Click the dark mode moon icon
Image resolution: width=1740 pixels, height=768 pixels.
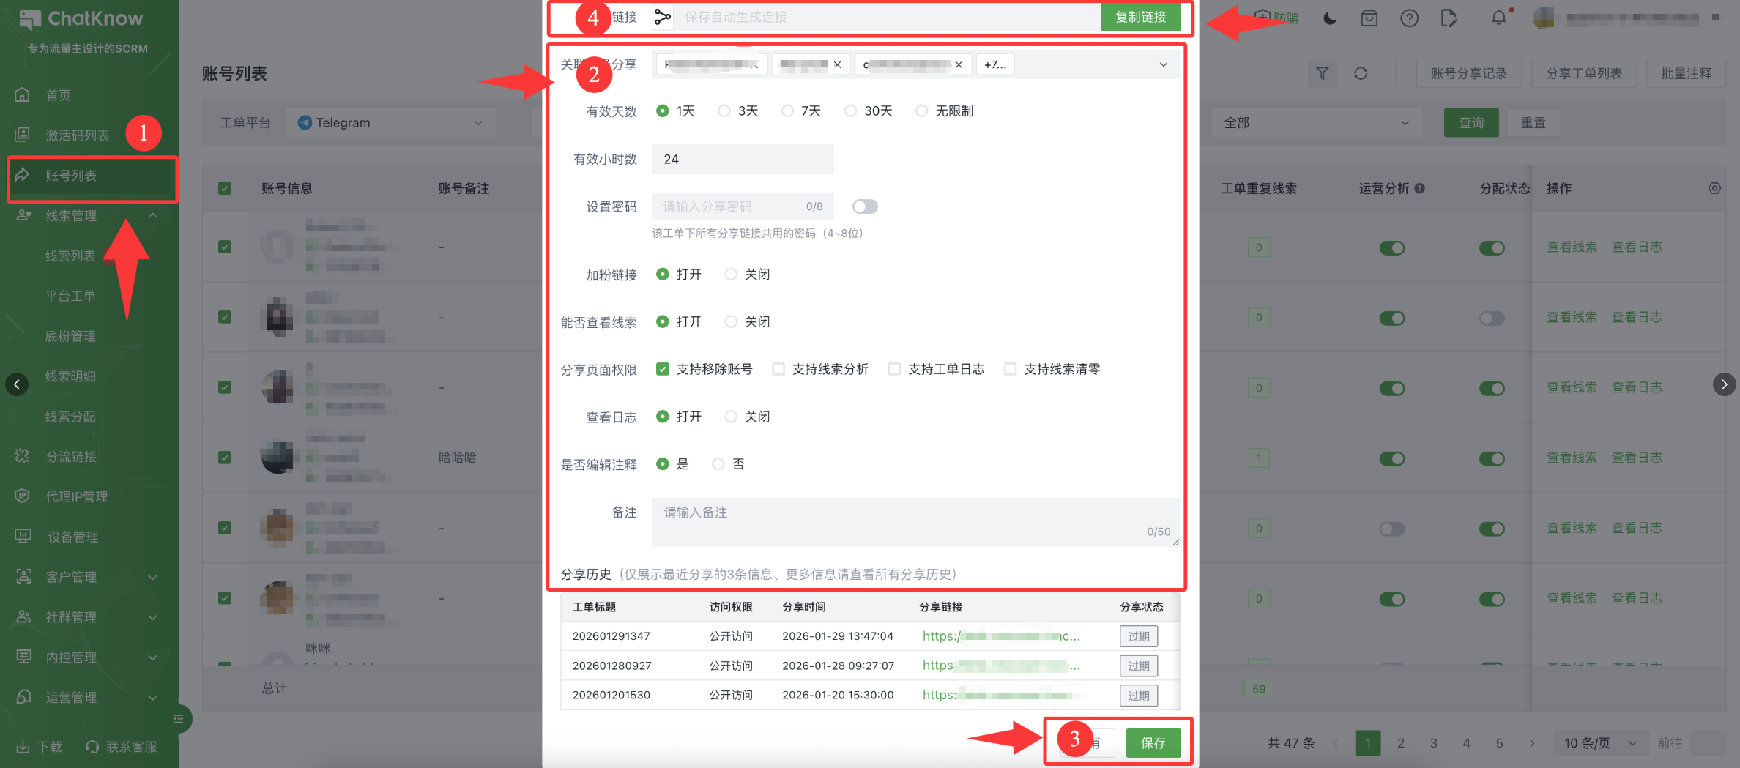coord(1330,18)
